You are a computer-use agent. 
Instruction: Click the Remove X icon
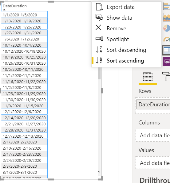coord(98,27)
